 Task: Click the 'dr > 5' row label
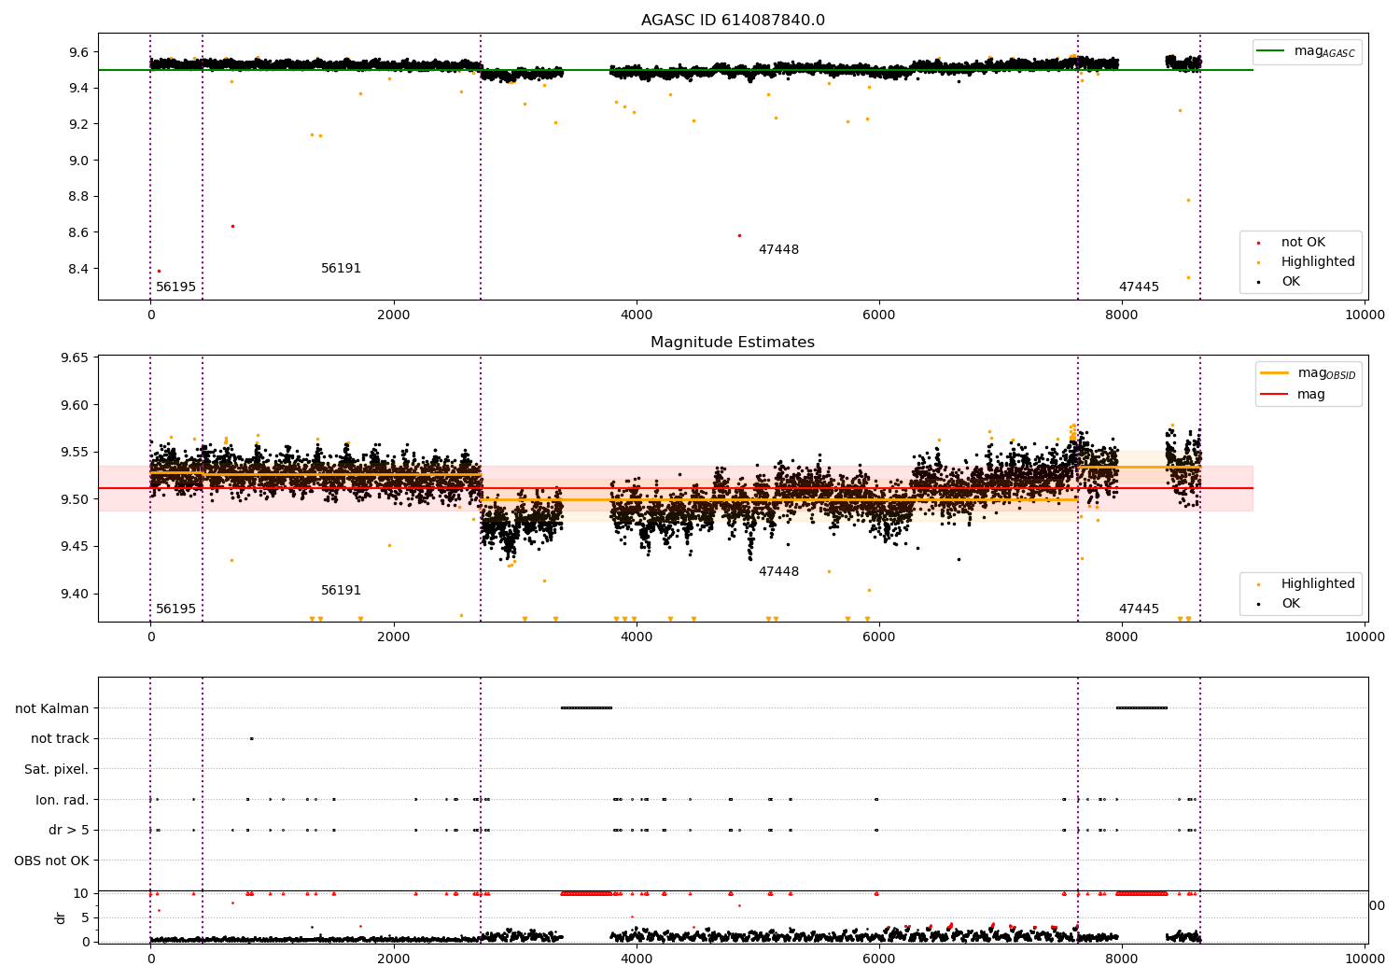(x=69, y=831)
